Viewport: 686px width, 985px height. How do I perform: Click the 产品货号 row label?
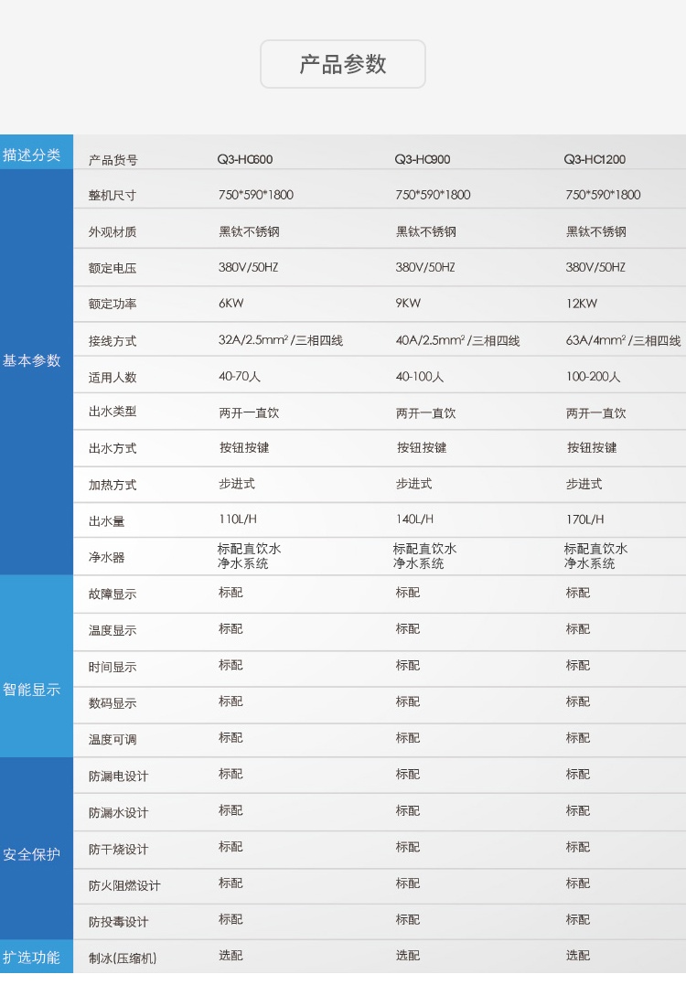coord(113,160)
